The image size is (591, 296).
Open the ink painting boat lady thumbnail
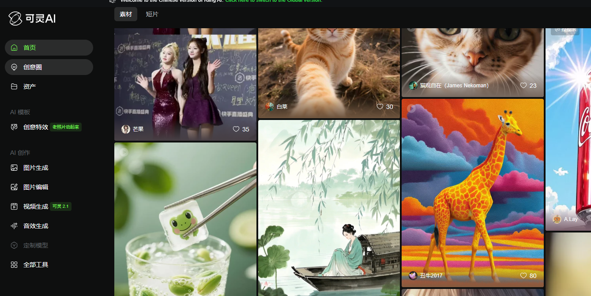[329, 208]
